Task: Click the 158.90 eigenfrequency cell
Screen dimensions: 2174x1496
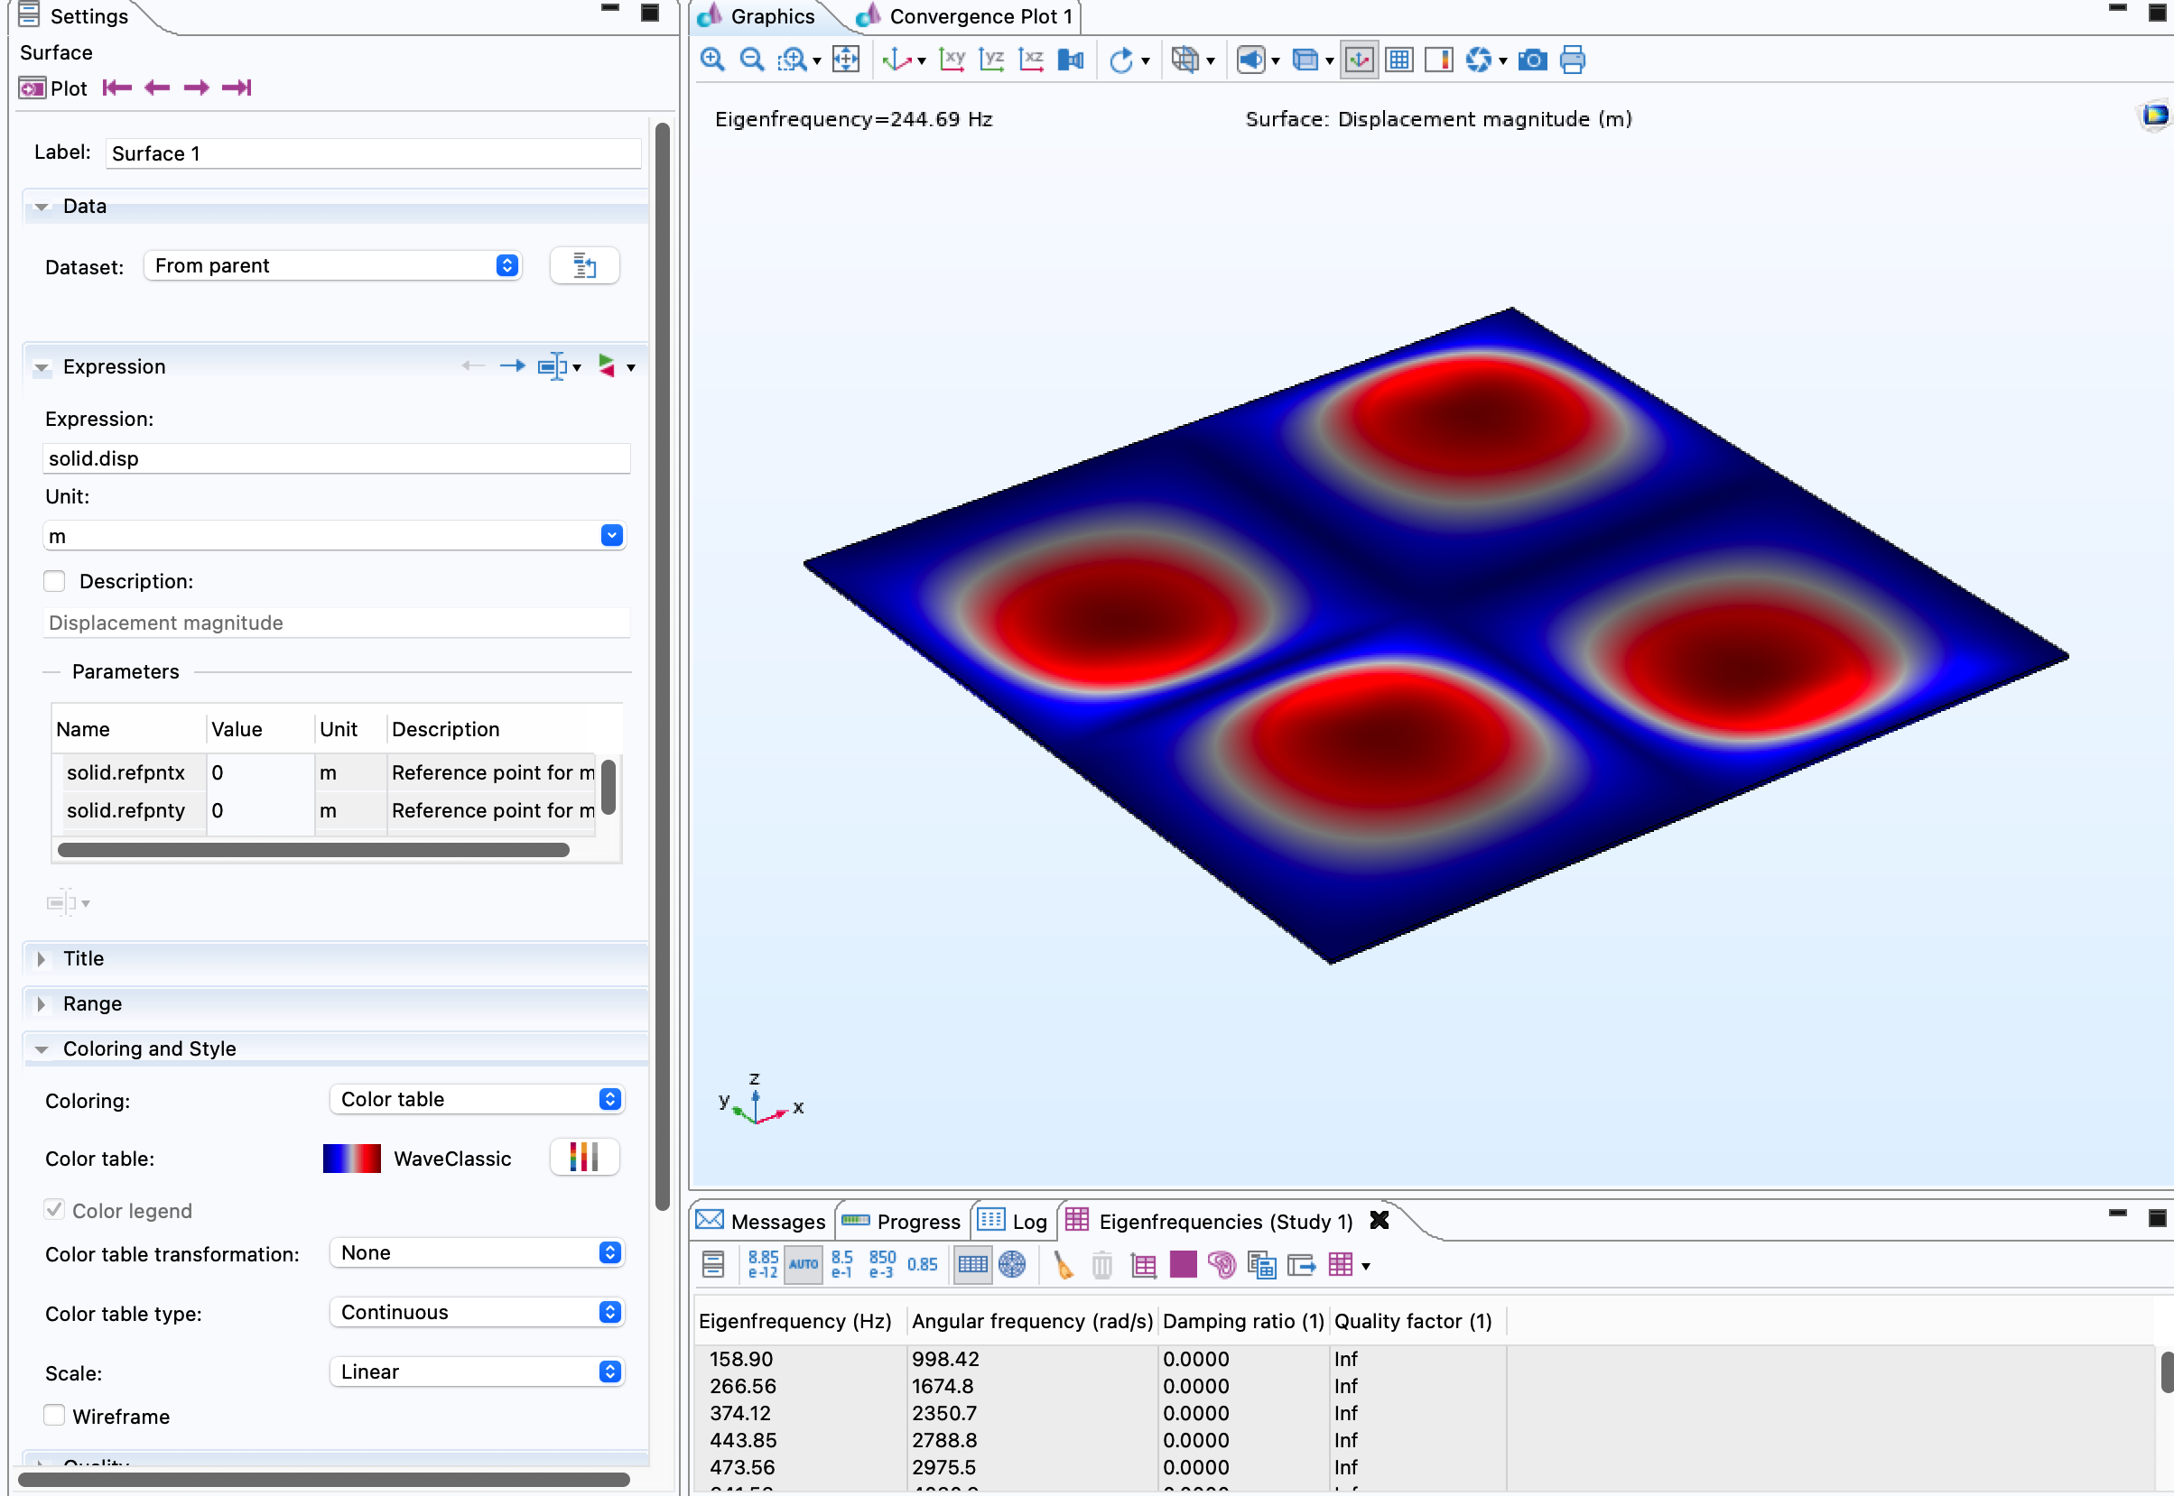Action: coord(800,1359)
